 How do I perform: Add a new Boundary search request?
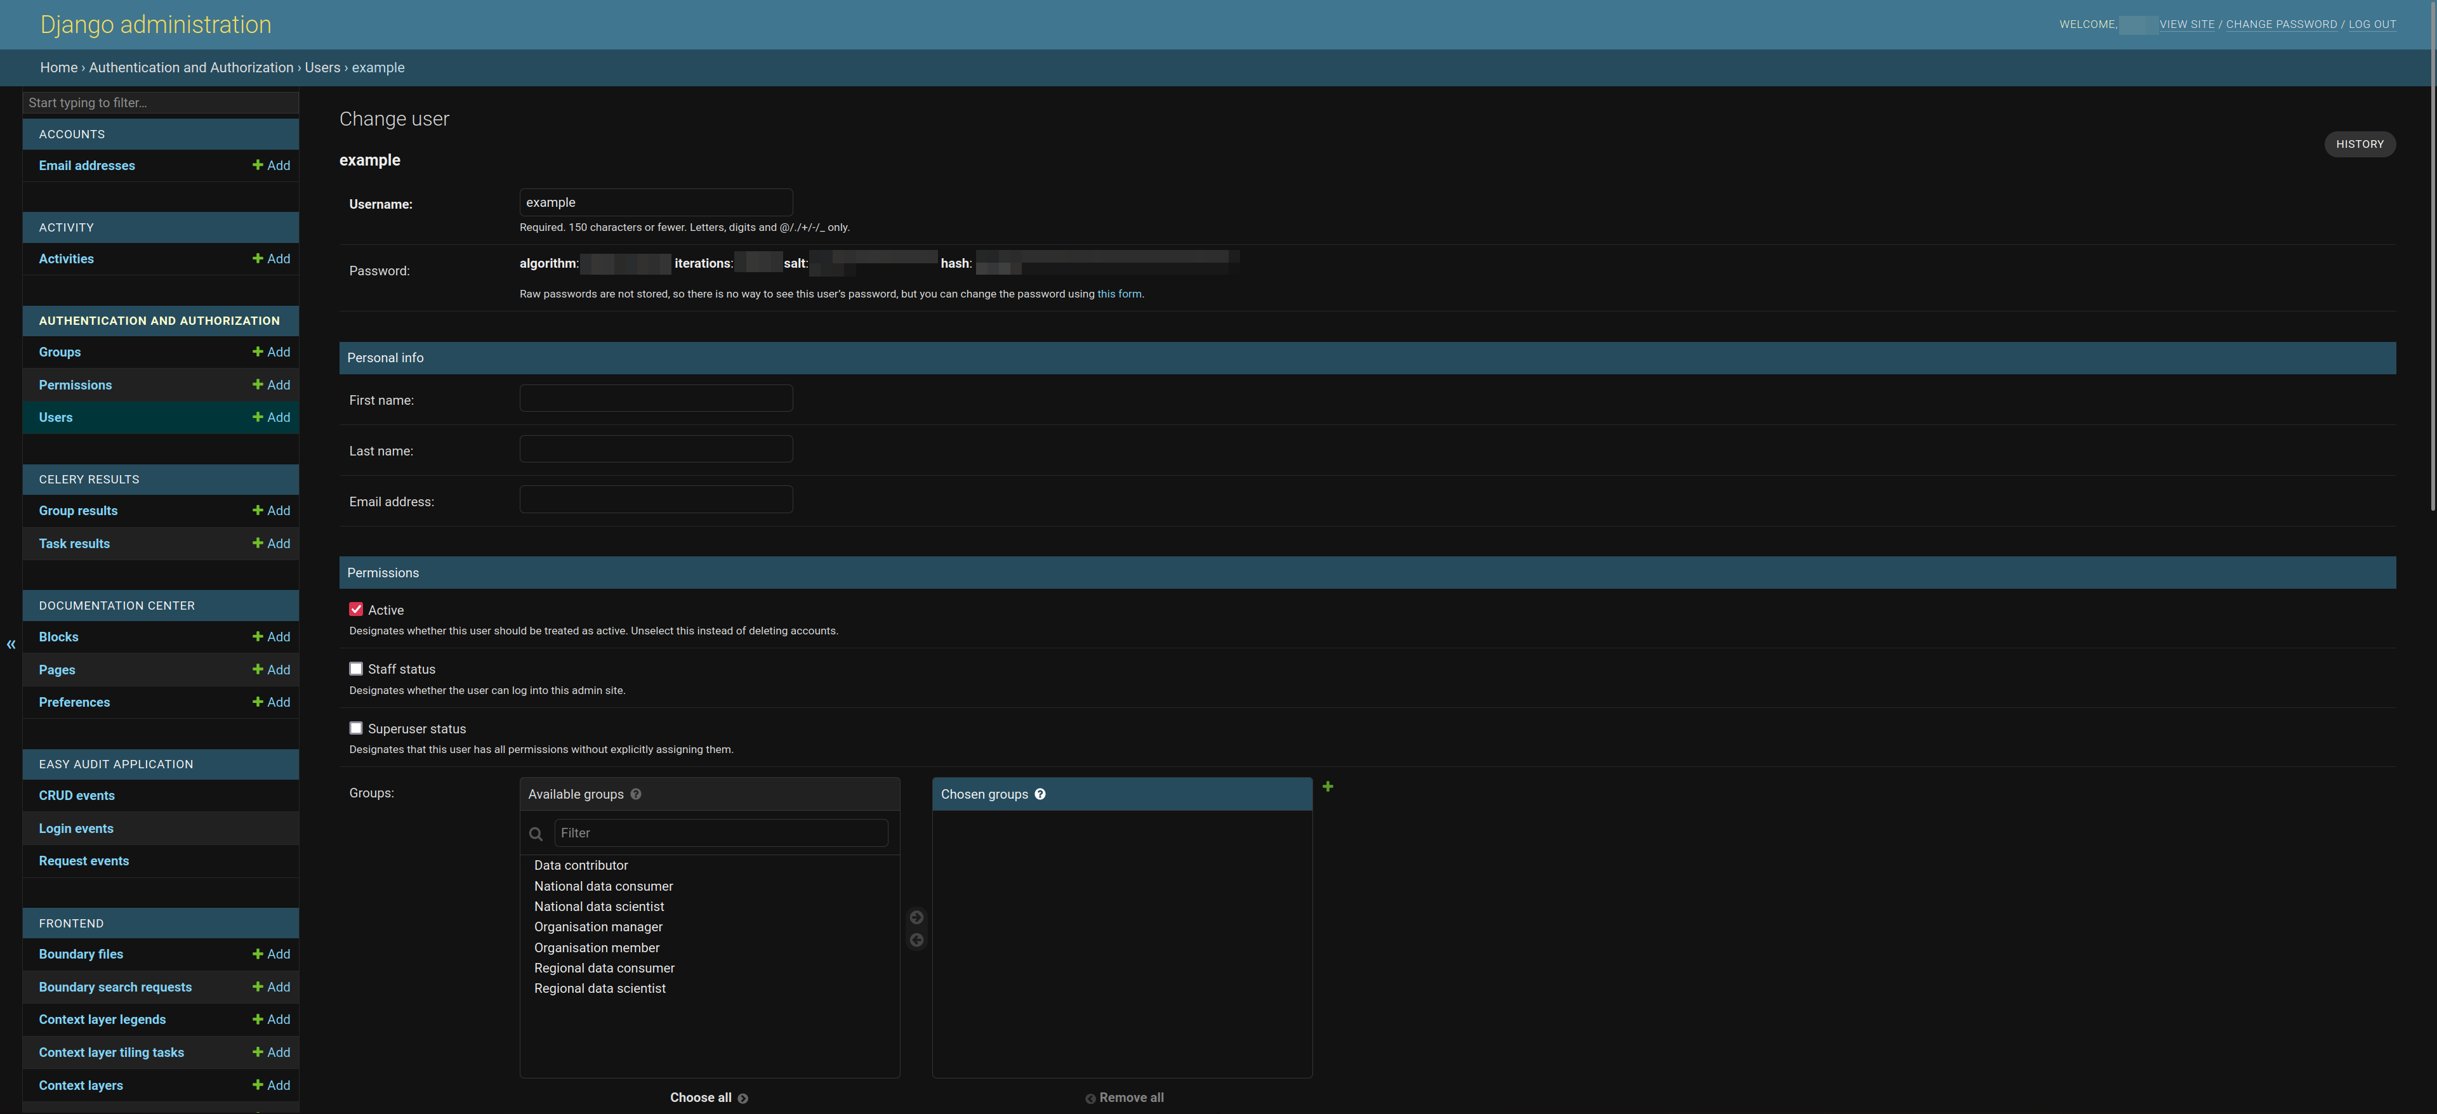pyautogui.click(x=272, y=987)
